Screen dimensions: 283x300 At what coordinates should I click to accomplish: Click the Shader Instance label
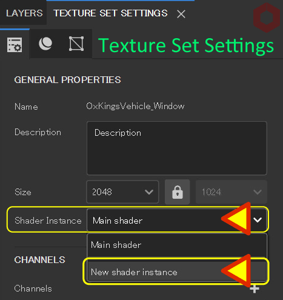[48, 221]
